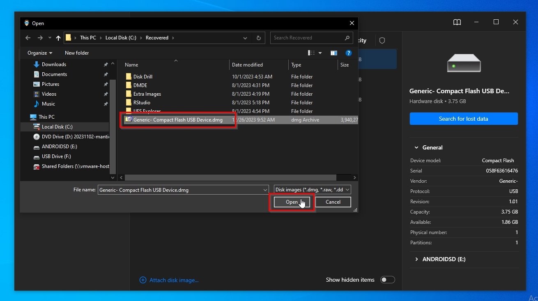The image size is (538, 301).
Task: Select Generic- Compact Flash USB Device.dmg file
Action: (178, 120)
